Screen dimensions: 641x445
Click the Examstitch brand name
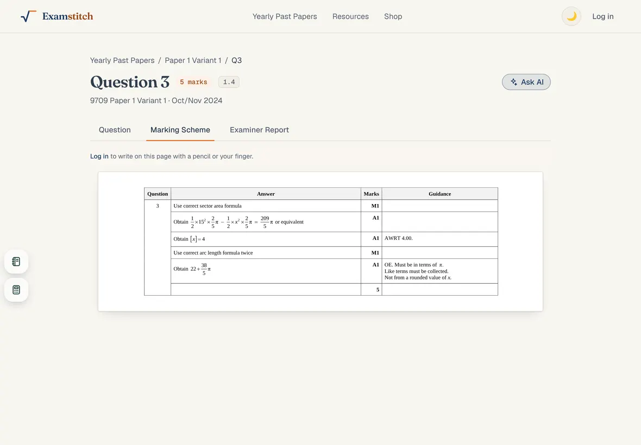(68, 16)
